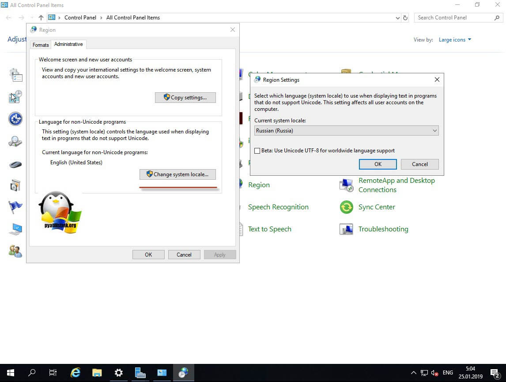Open the Troubleshooting icon
506x382 pixels.
(x=347, y=229)
